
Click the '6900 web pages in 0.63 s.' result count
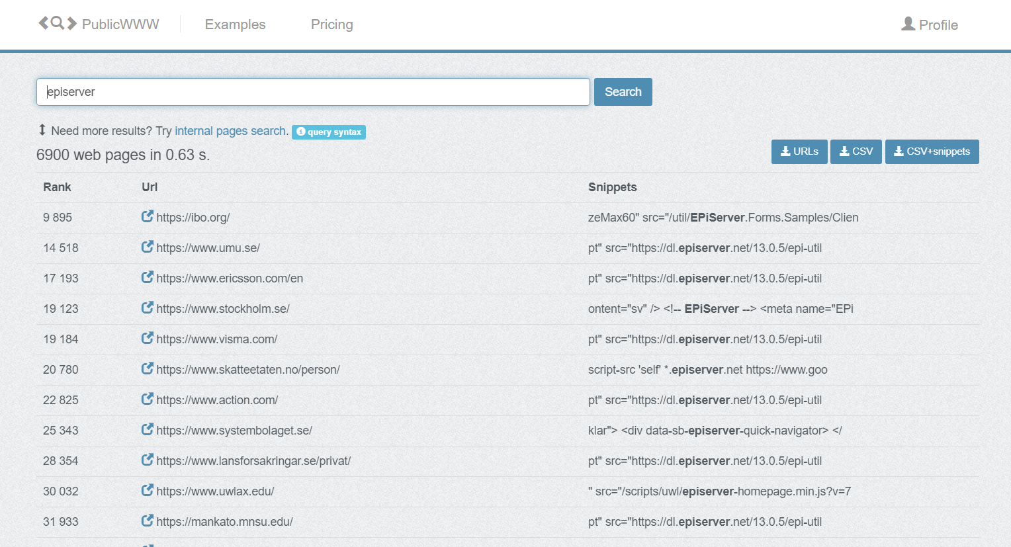pyautogui.click(x=123, y=155)
